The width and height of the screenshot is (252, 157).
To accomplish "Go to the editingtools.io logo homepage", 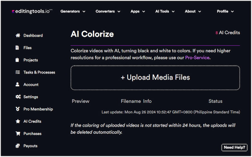I will click(32, 11).
